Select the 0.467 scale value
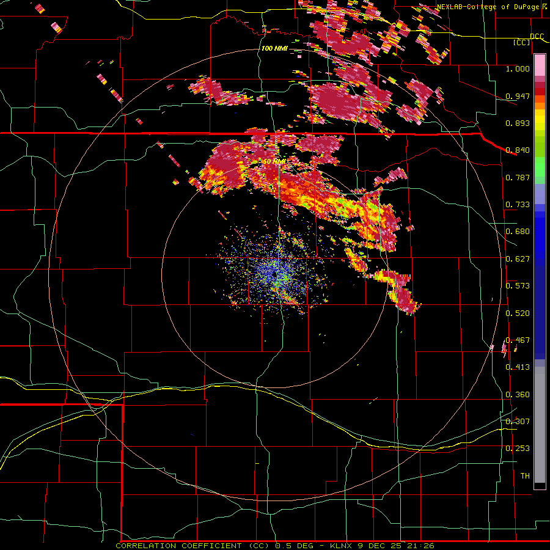This screenshot has width=550, height=550. [x=518, y=340]
